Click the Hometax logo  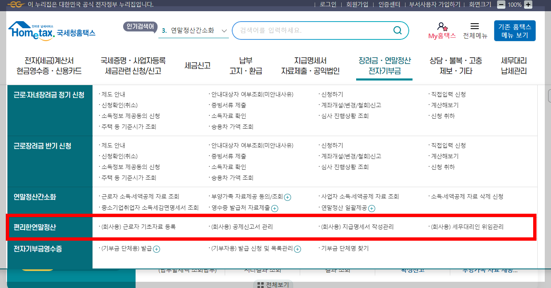52,31
